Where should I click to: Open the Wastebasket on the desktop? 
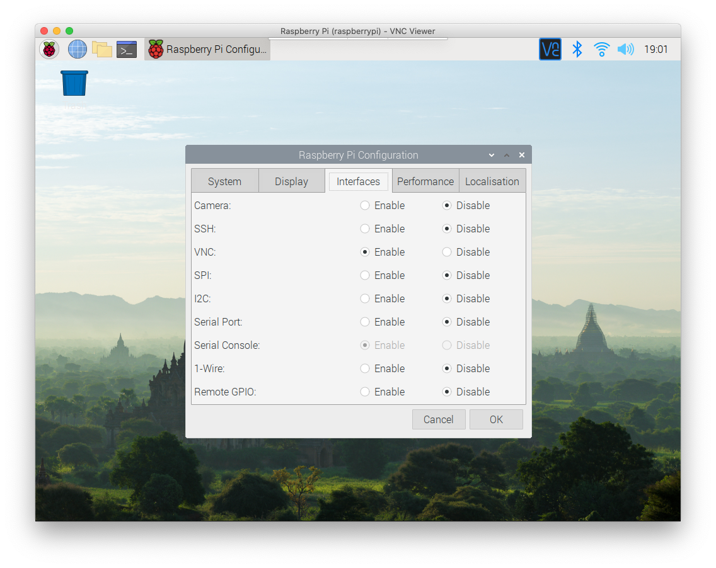pyautogui.click(x=74, y=82)
